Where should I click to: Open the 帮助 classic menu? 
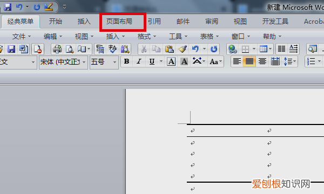[272, 37]
